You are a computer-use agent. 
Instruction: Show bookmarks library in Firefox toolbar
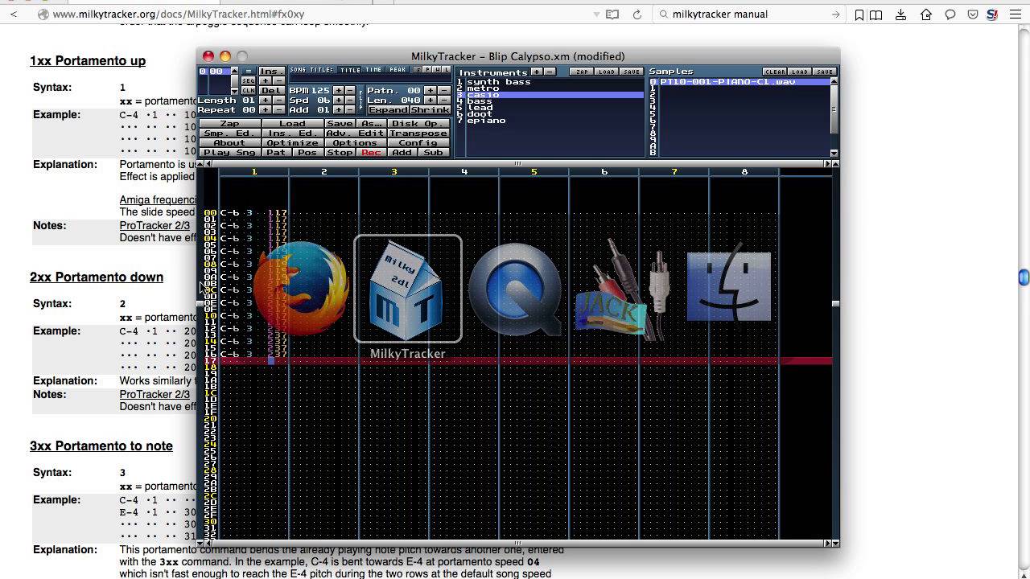876,14
